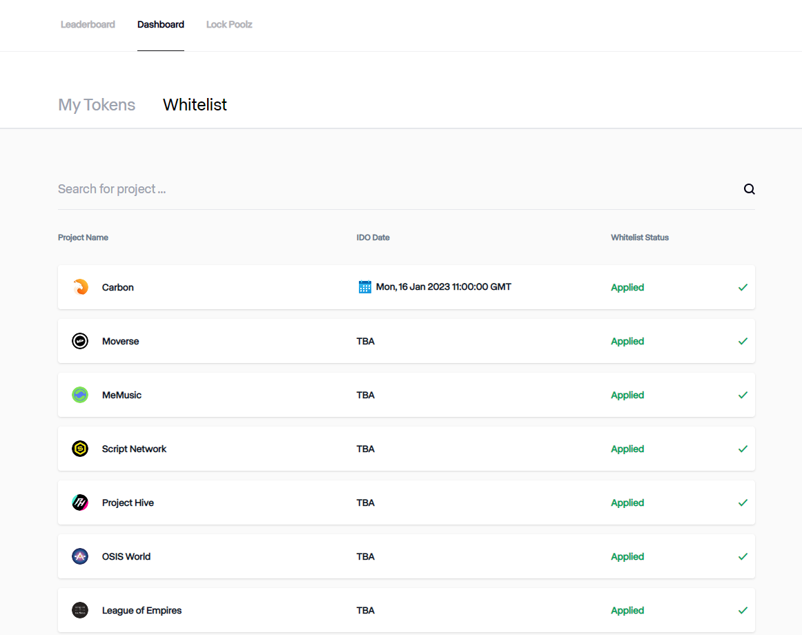Open the Leaderboard tab
Screen dimensions: 802x635
(x=88, y=25)
